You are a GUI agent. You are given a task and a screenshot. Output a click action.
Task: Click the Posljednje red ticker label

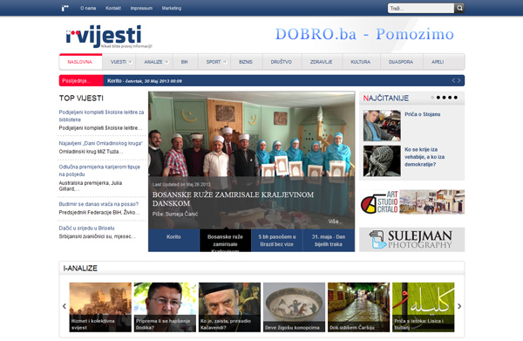[81, 81]
